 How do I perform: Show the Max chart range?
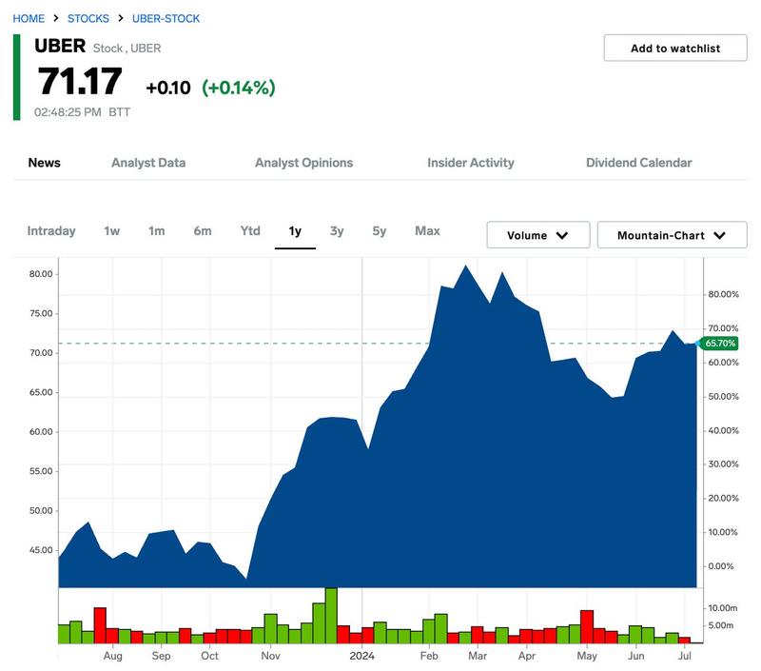[x=427, y=231]
